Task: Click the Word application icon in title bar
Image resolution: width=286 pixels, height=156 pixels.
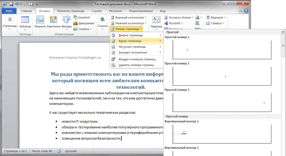Action: point(4,4)
